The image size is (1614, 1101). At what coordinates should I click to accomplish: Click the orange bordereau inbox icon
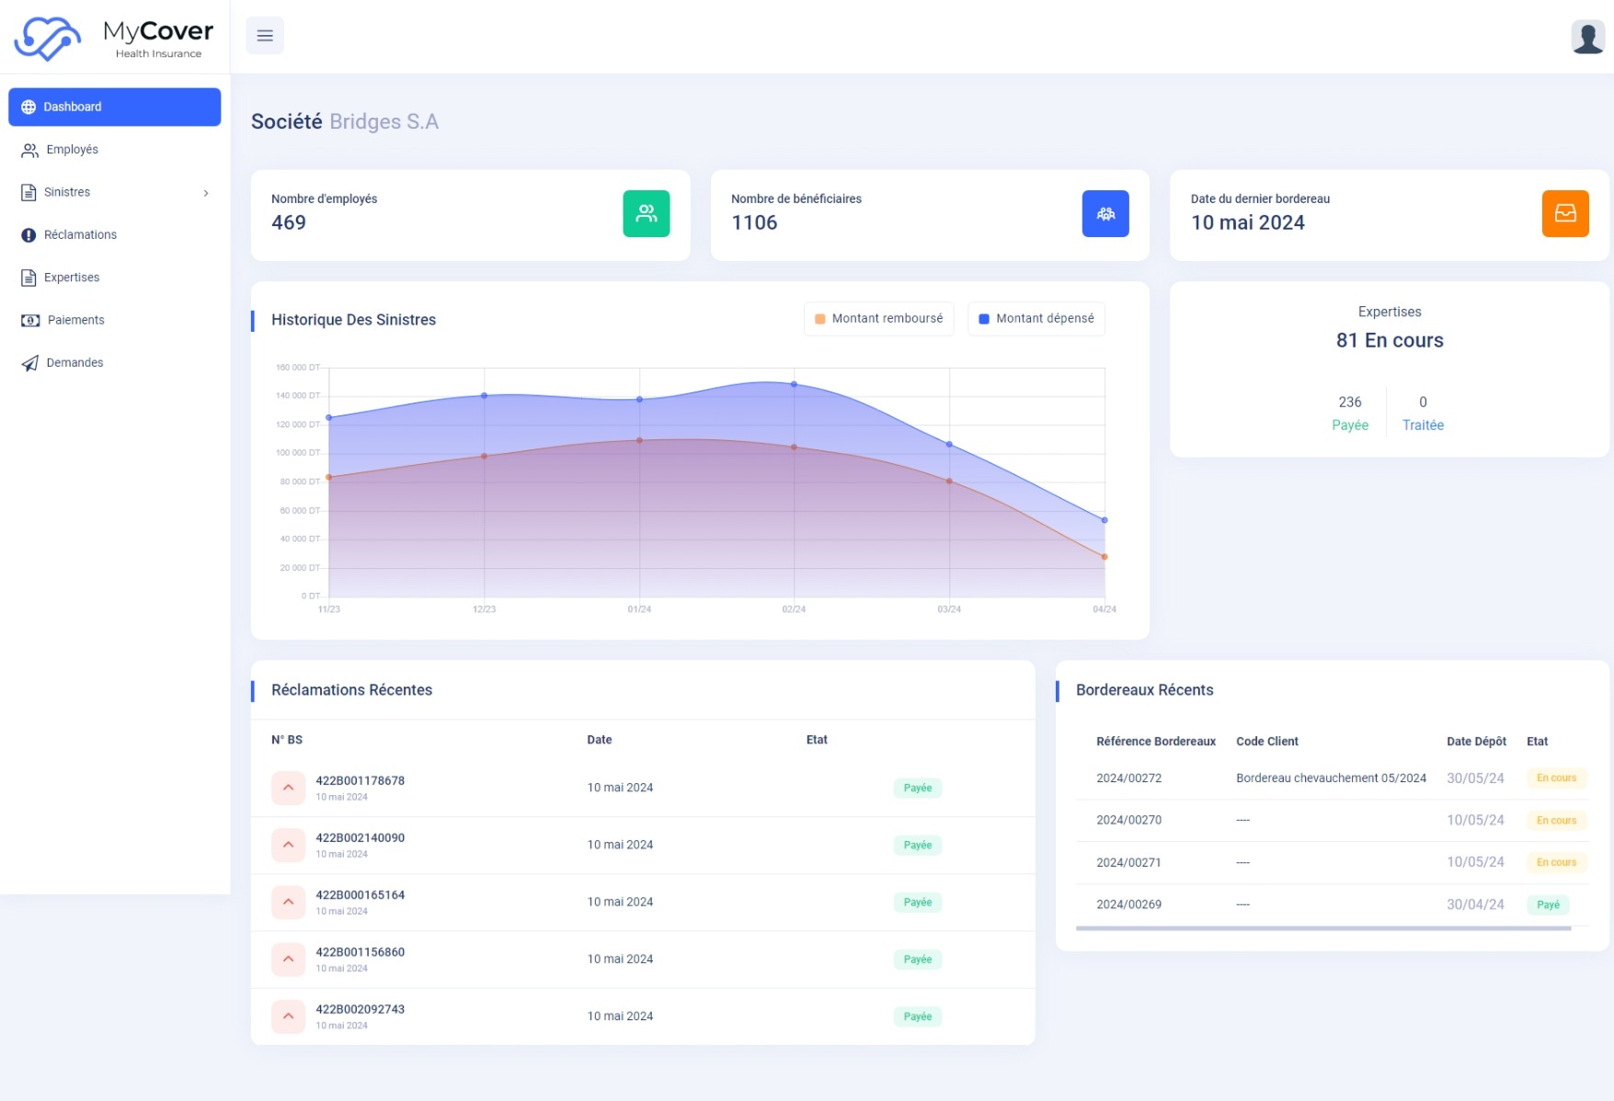(x=1564, y=213)
